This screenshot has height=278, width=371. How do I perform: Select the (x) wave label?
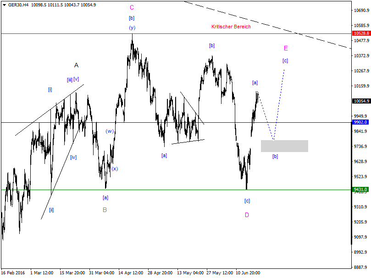(115, 169)
